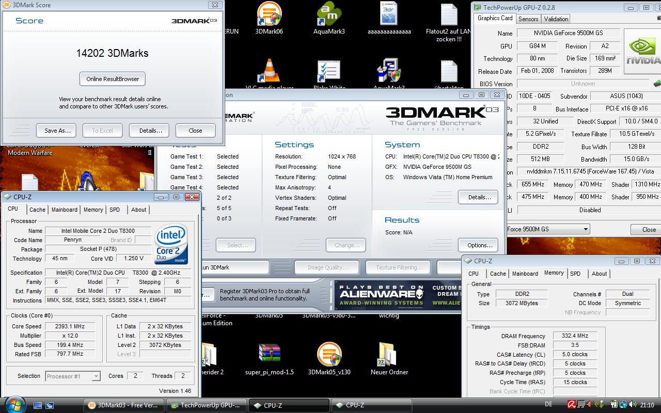Click the System Details... button in 3DMark03
The image size is (661, 413).
(478, 197)
